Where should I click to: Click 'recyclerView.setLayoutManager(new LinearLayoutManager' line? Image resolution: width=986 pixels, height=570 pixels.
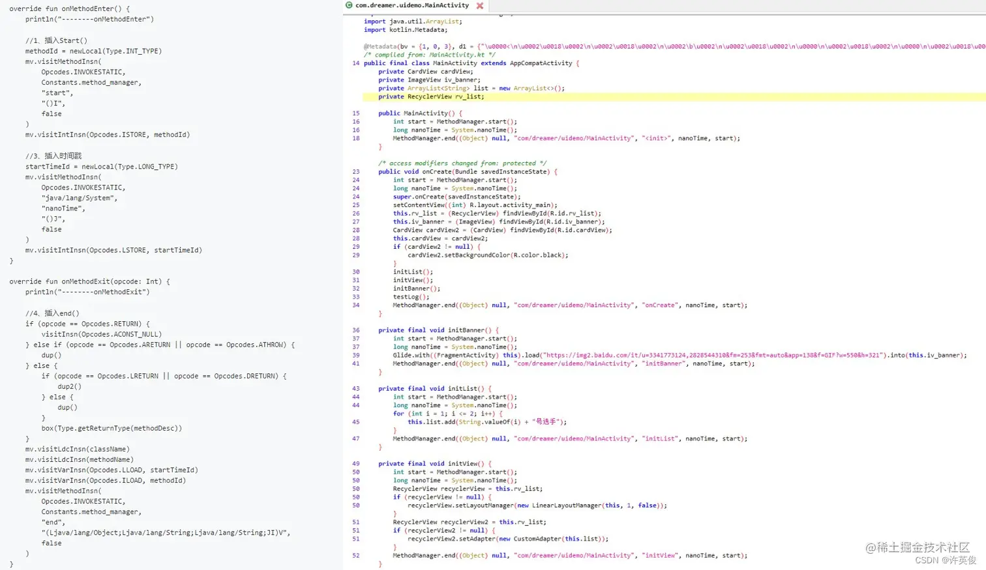click(x=538, y=506)
